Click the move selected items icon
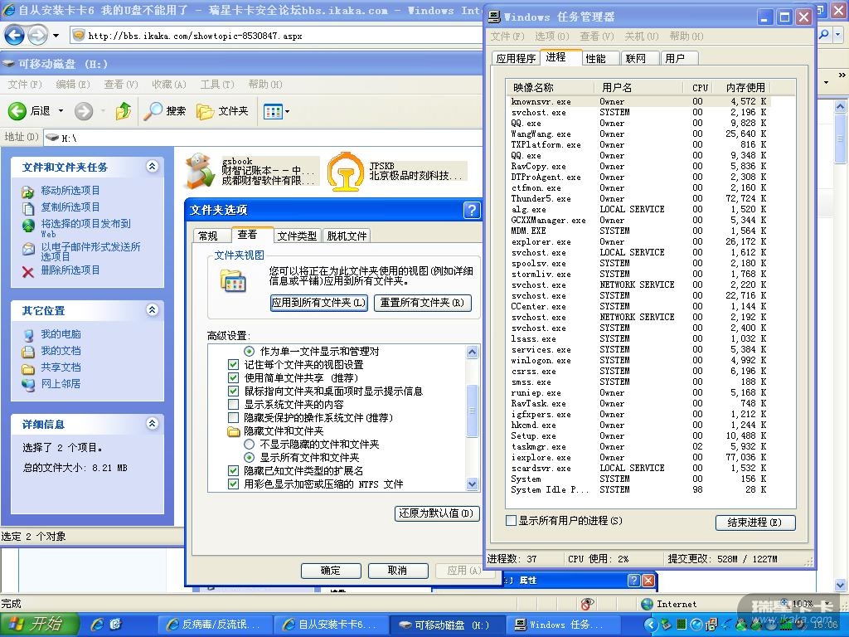Image resolution: width=849 pixels, height=637 pixels. tap(27, 192)
